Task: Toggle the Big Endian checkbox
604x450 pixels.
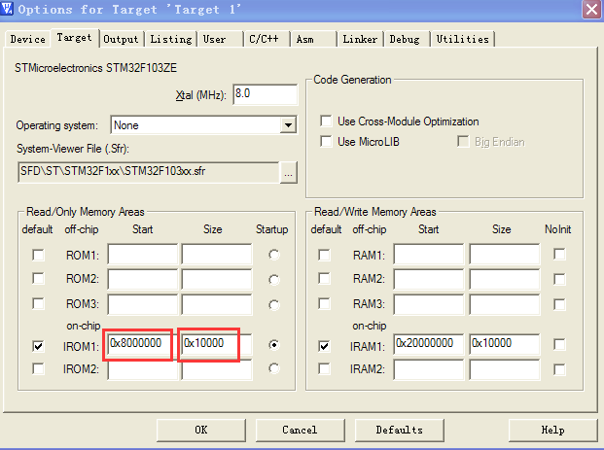Action: [x=463, y=142]
